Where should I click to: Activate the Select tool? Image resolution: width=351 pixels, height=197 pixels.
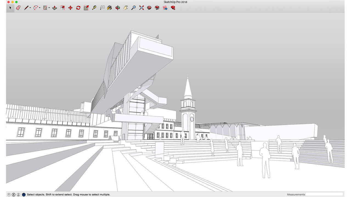(x=10, y=8)
